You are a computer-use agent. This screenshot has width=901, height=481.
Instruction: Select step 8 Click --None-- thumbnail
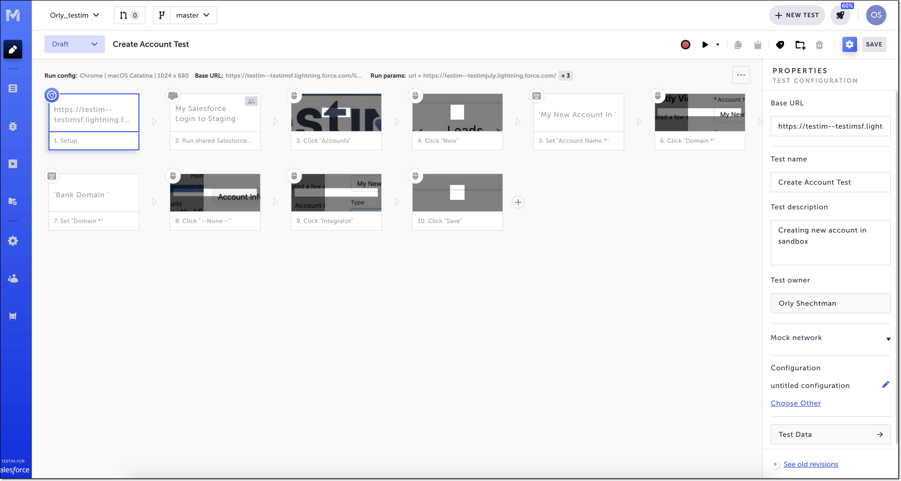click(x=215, y=193)
